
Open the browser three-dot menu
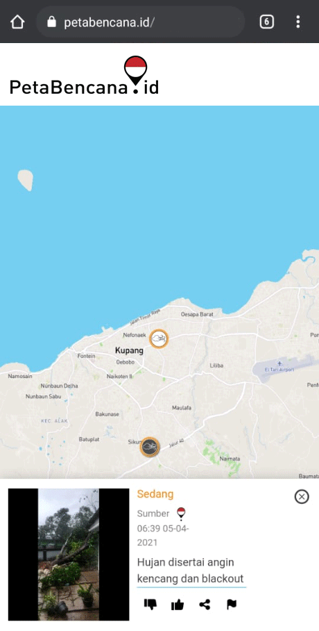point(298,22)
